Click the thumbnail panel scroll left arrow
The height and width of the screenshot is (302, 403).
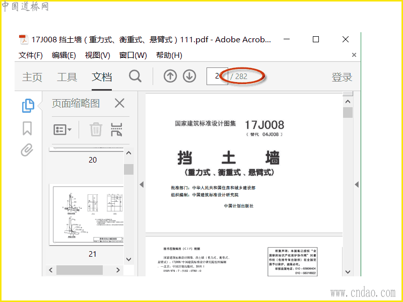click(x=51, y=270)
